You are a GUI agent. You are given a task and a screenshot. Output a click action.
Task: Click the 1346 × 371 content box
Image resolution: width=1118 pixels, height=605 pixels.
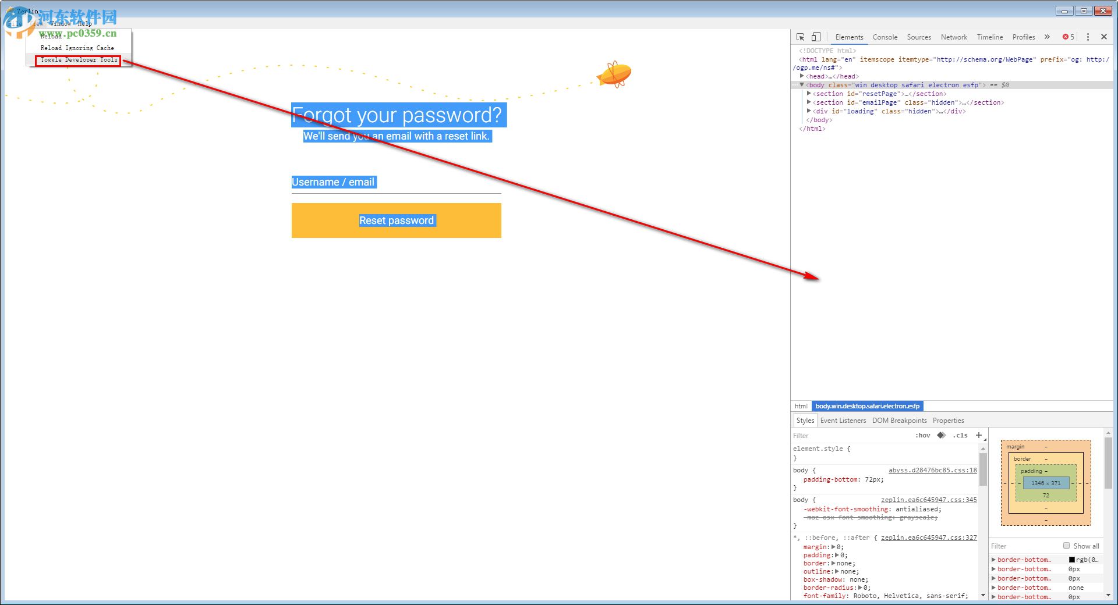(1046, 483)
